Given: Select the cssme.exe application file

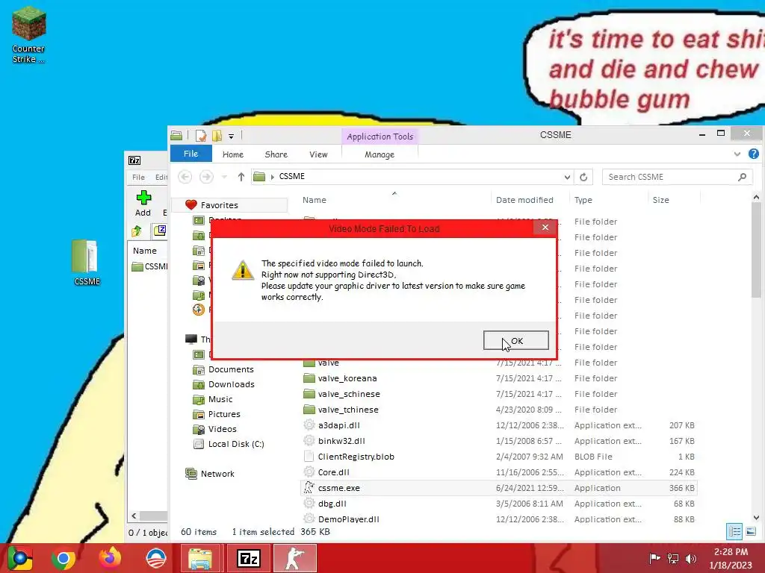Looking at the screenshot, I should [498, 488].
